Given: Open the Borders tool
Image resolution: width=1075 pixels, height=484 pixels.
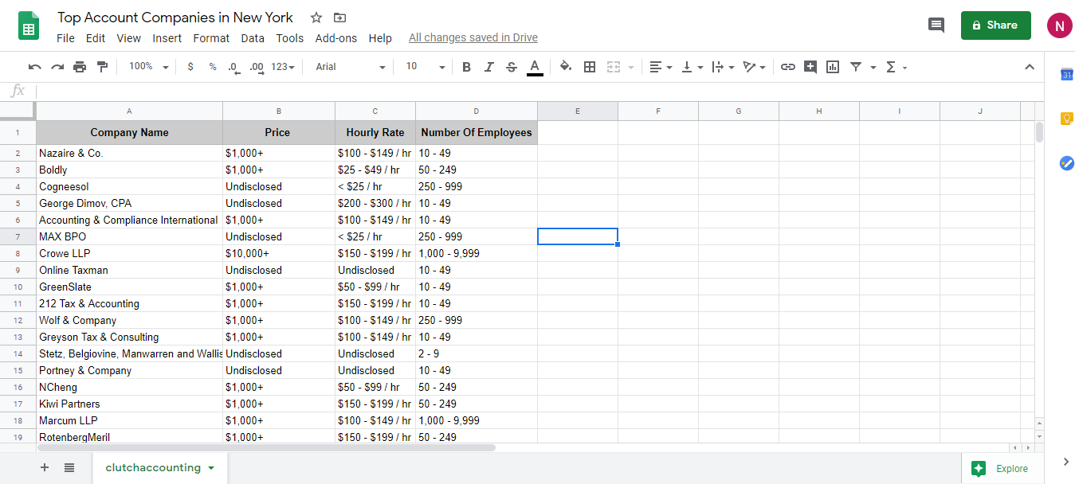Looking at the screenshot, I should [x=590, y=67].
